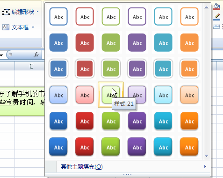This screenshot has height=178, width=223.
Task: Select the dark red gradient style in fifth row
Action: (85, 121)
